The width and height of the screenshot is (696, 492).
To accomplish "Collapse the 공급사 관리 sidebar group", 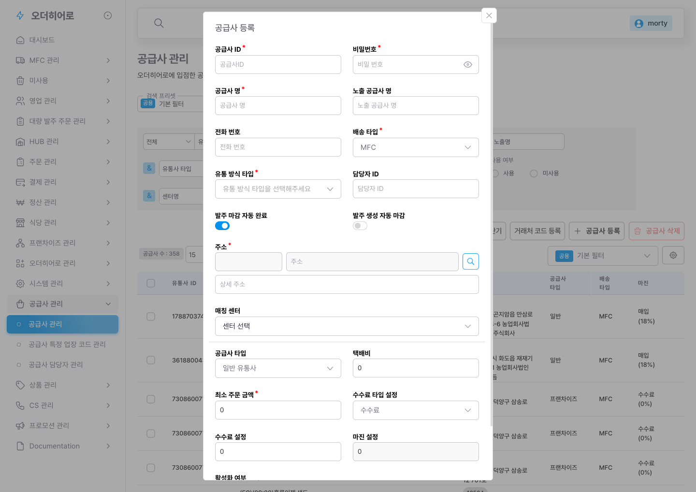I will click(x=62, y=304).
